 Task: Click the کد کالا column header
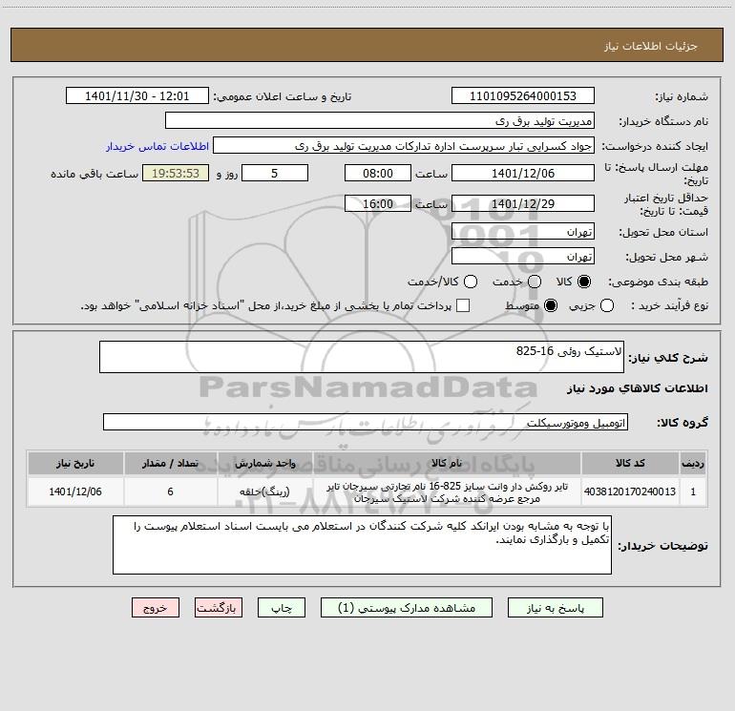coord(630,463)
